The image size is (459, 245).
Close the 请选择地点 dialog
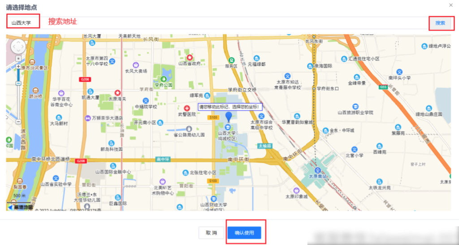[x=451, y=5]
